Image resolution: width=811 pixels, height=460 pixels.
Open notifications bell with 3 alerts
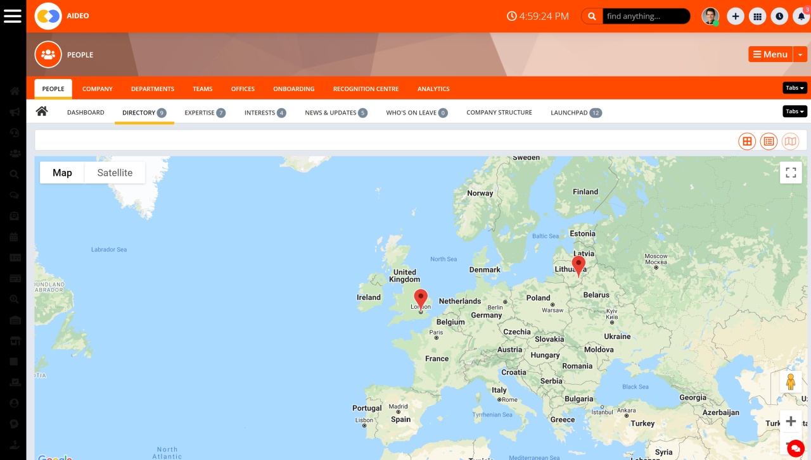click(801, 16)
